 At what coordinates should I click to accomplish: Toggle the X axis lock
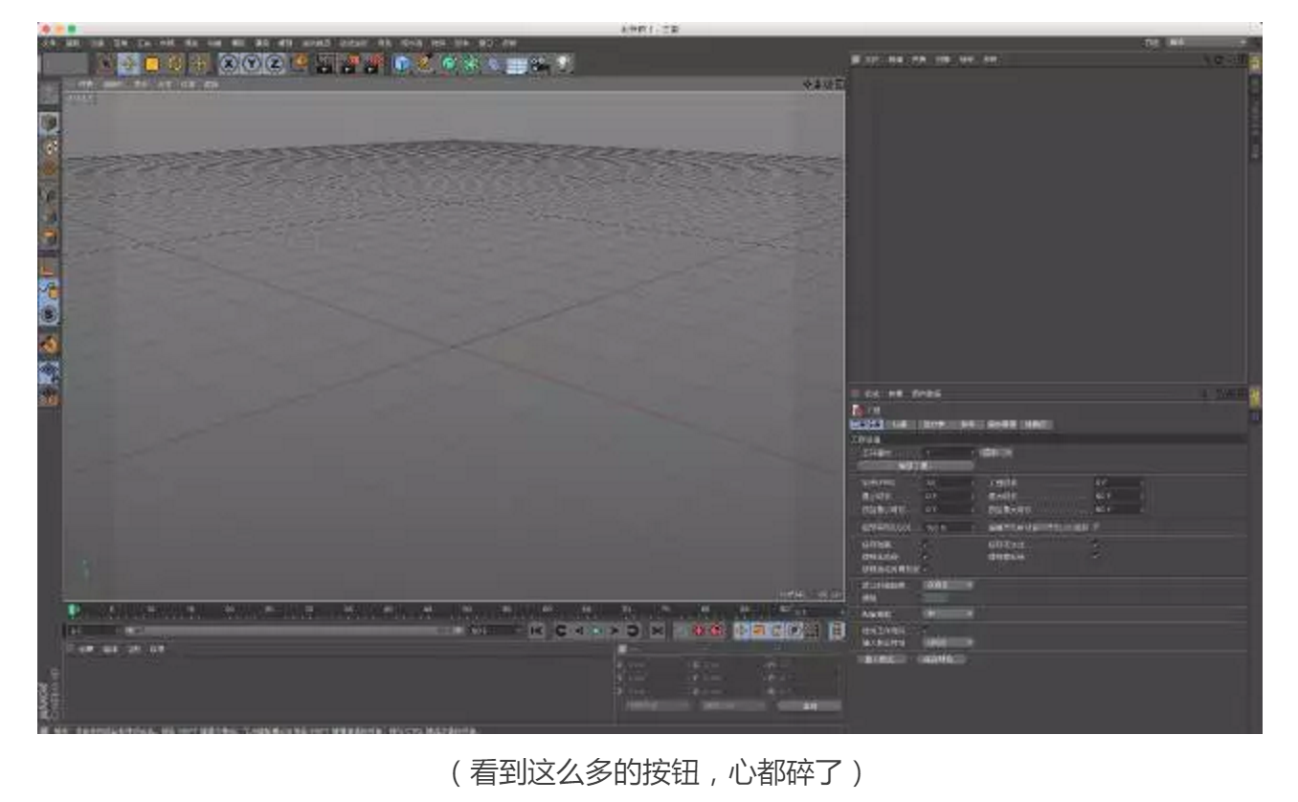tap(232, 65)
